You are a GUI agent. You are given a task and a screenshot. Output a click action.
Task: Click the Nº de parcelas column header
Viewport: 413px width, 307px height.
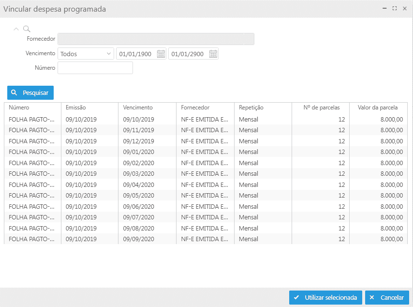322,107
